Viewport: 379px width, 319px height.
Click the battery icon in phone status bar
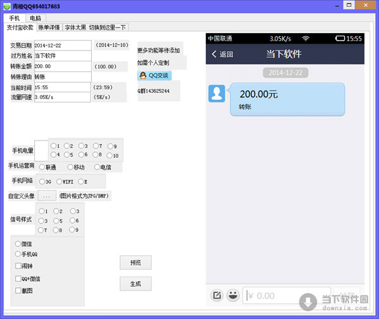click(x=340, y=38)
